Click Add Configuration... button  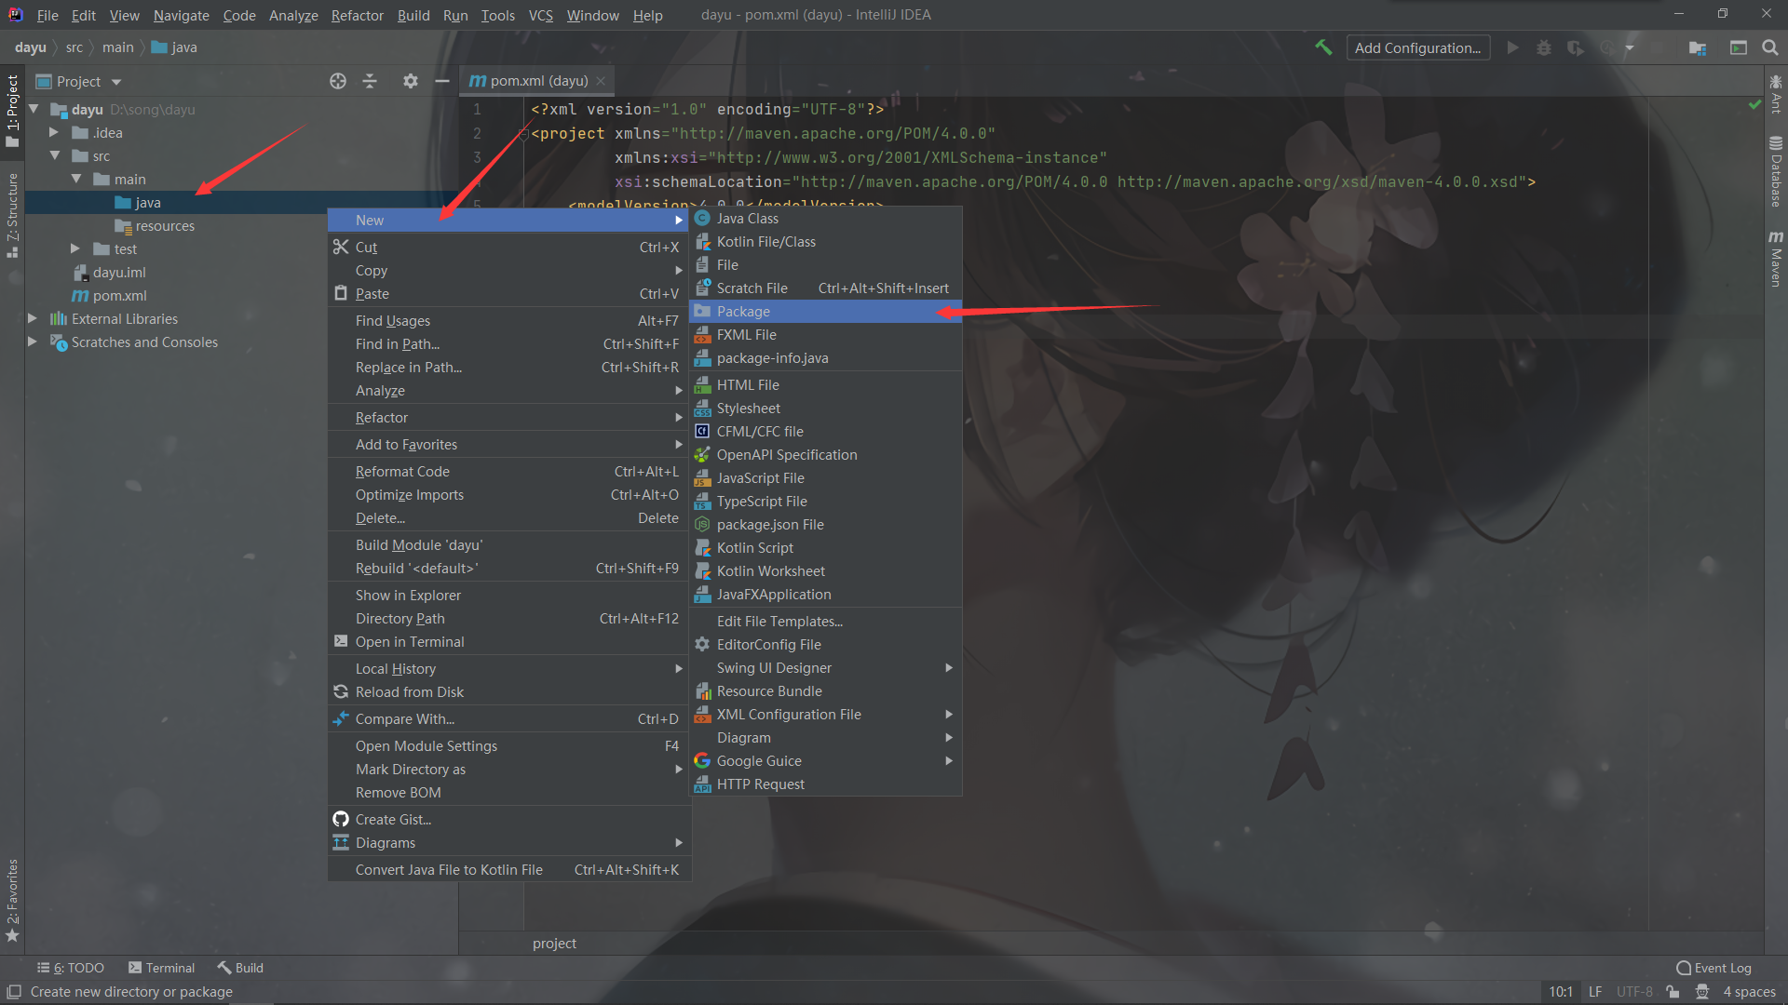[x=1417, y=47]
